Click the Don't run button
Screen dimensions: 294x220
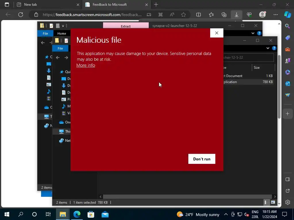[202, 159]
